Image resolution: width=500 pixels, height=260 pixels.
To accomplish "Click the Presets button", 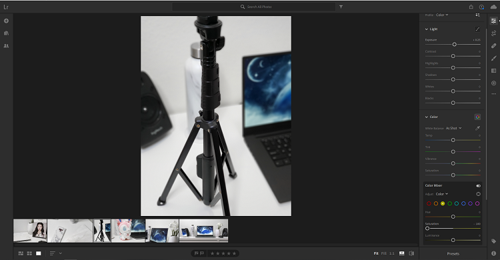I will (453, 253).
